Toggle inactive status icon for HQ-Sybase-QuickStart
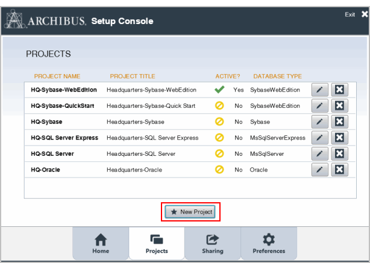The image size is (370, 263). [219, 106]
